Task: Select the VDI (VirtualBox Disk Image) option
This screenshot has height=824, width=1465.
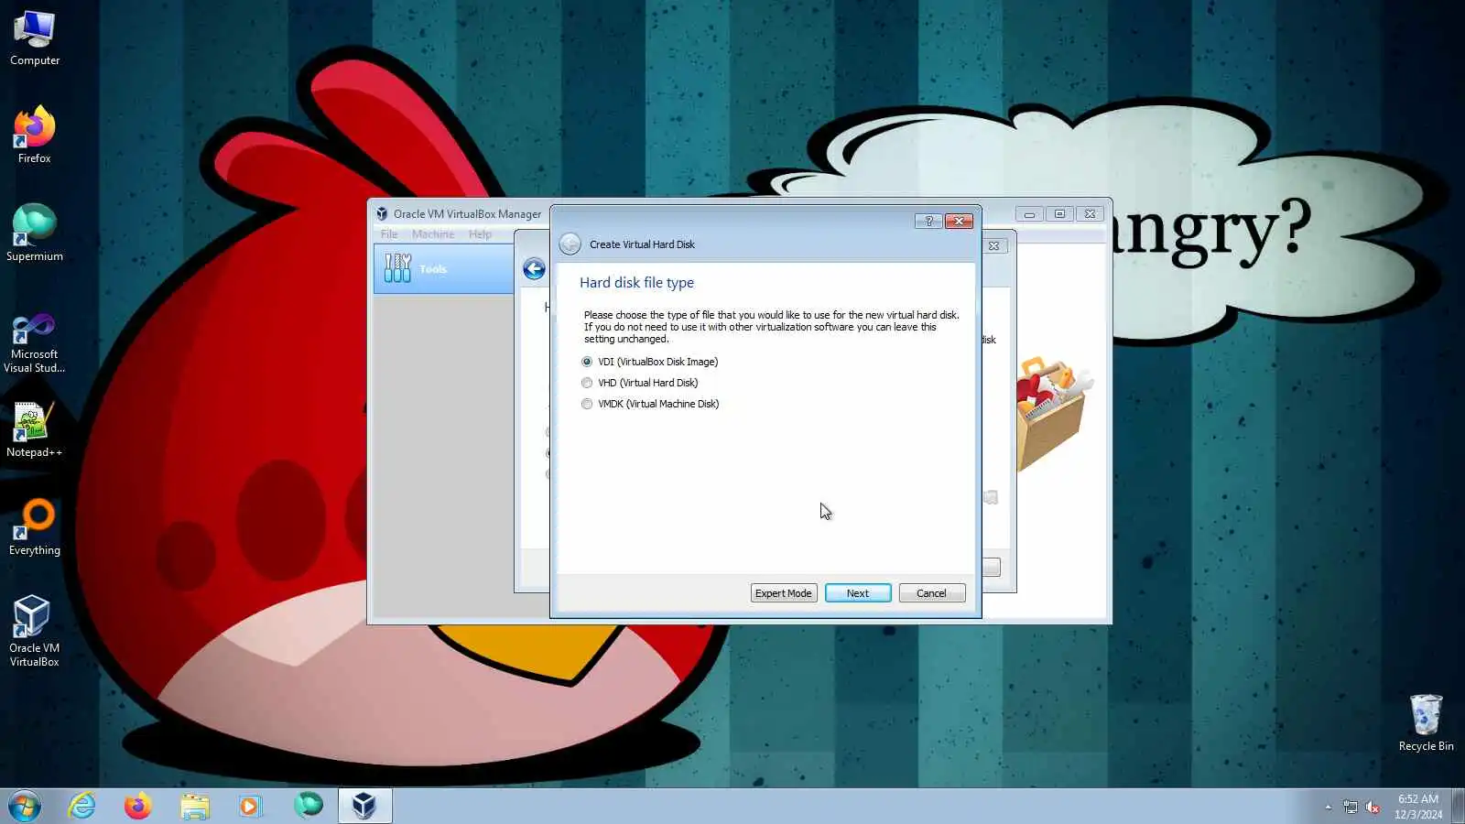Action: click(650, 362)
